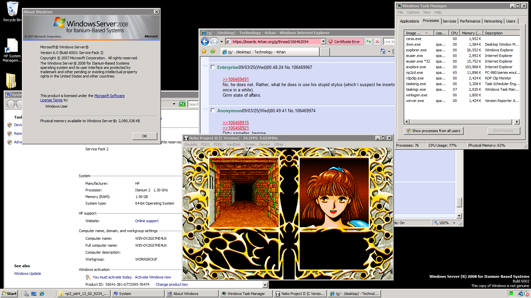Viewport: 531px width, 298px height.
Task: Open the Favorites Center star icon
Action: point(204,51)
